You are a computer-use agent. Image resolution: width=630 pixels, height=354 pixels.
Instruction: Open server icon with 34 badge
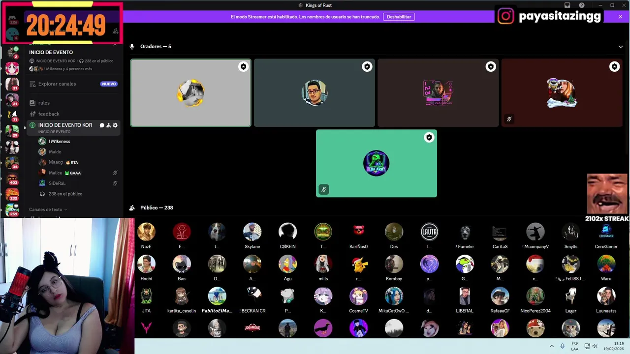(12, 162)
